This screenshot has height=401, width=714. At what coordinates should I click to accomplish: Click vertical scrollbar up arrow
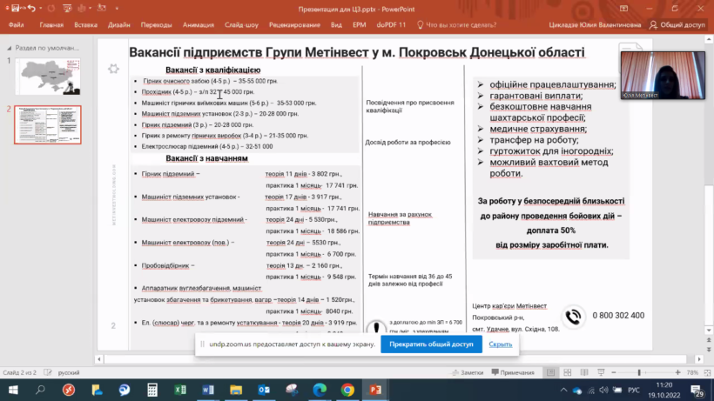[x=709, y=40]
